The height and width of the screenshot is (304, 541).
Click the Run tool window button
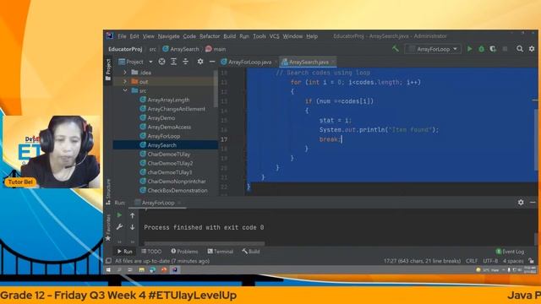[124, 252]
